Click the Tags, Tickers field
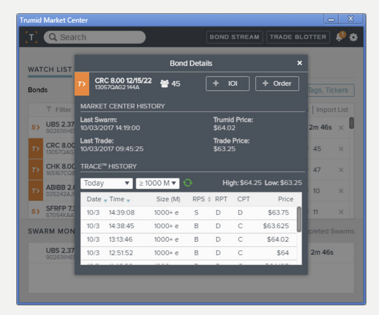 tap(331, 90)
